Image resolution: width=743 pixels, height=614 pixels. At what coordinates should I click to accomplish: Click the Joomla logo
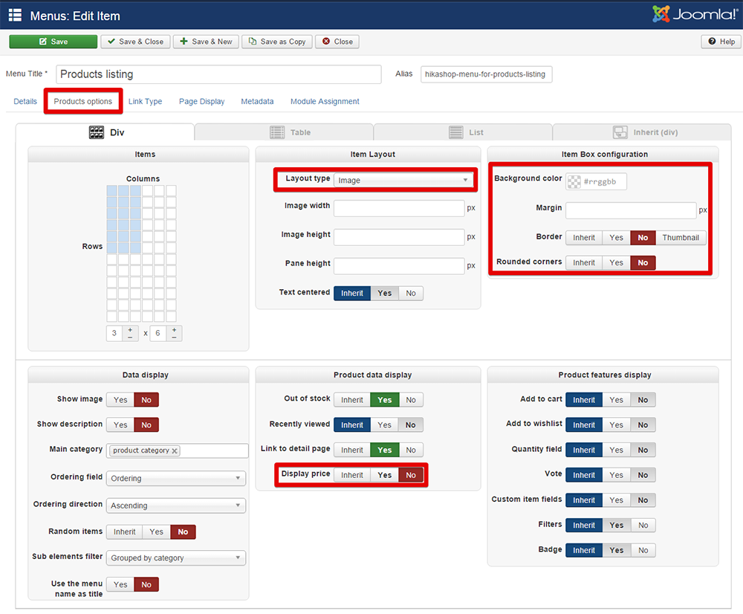coord(695,14)
